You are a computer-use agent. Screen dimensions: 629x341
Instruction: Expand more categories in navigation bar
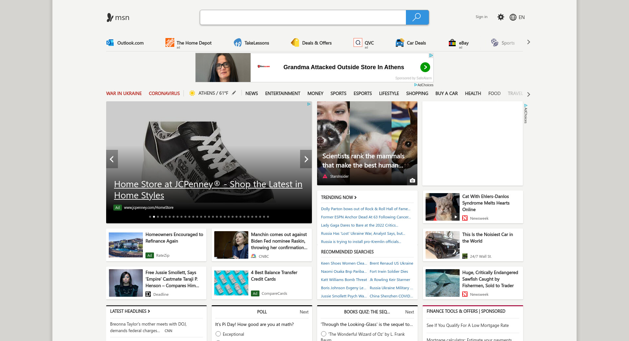pyautogui.click(x=528, y=94)
